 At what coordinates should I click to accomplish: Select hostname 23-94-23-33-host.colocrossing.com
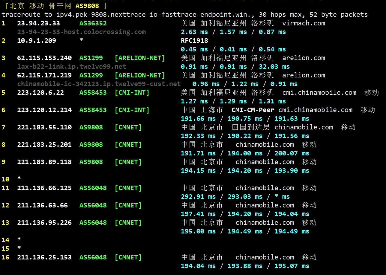click(82, 32)
